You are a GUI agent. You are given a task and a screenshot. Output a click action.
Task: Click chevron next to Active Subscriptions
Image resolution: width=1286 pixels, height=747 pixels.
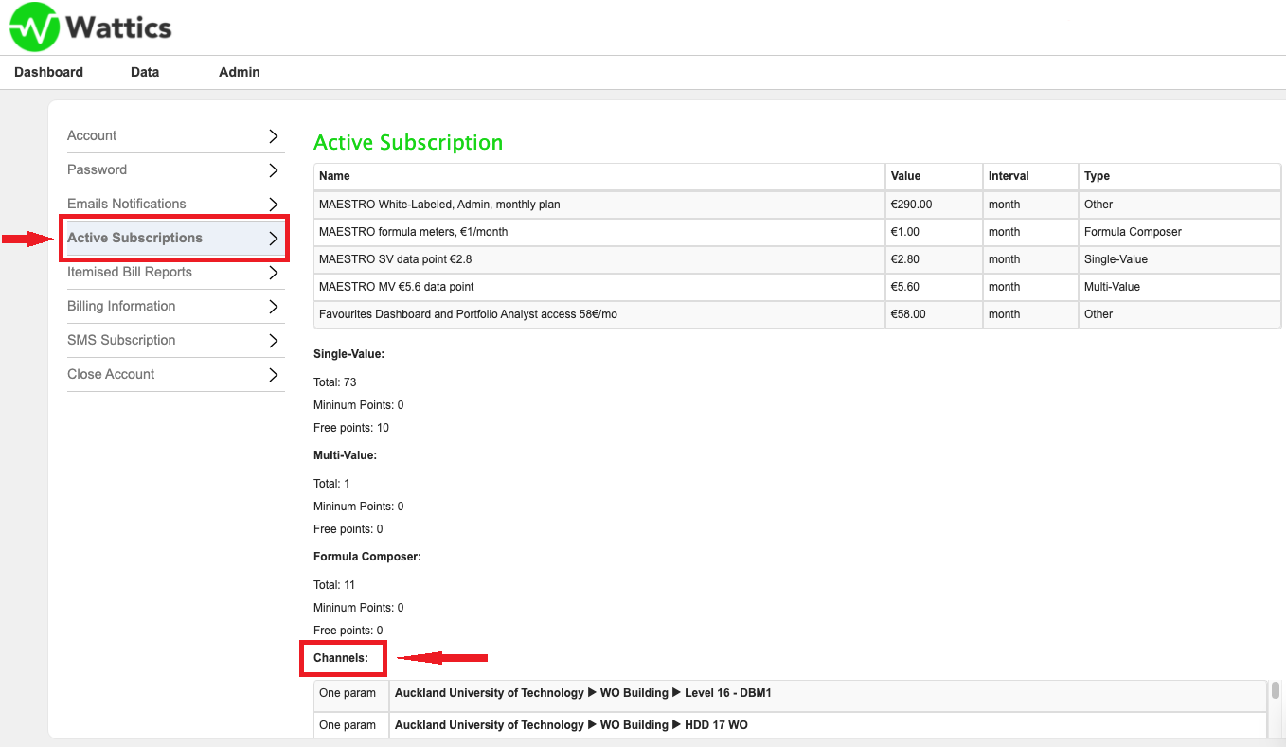coord(274,239)
